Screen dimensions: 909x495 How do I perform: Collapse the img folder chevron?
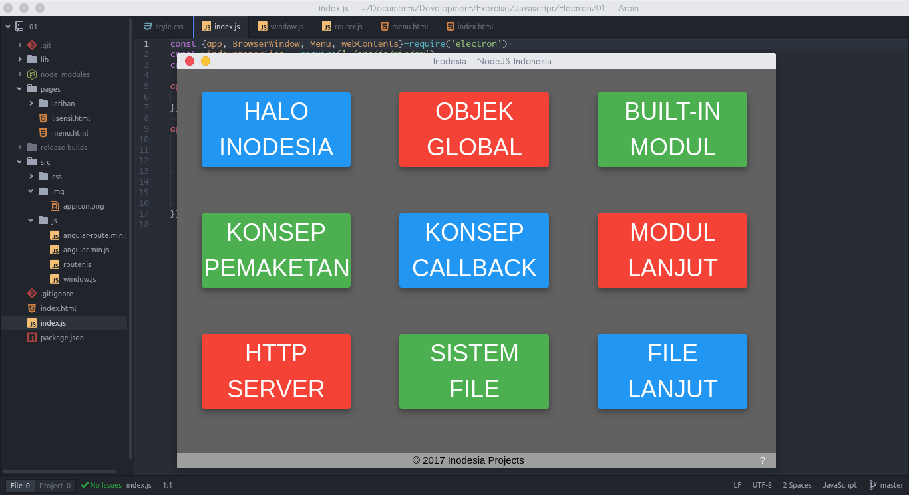point(31,191)
